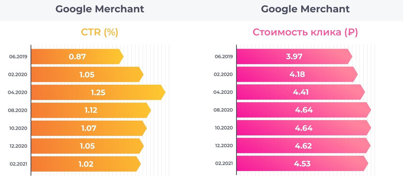Click the 4.41 click cost bar

point(301,92)
